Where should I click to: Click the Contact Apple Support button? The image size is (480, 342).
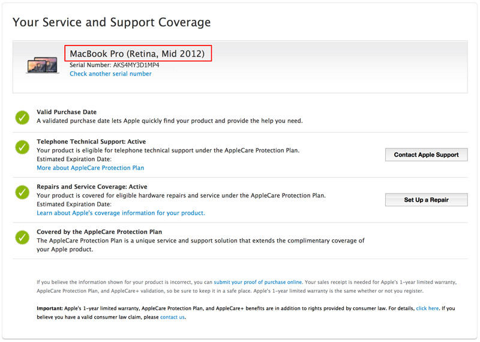coord(426,155)
